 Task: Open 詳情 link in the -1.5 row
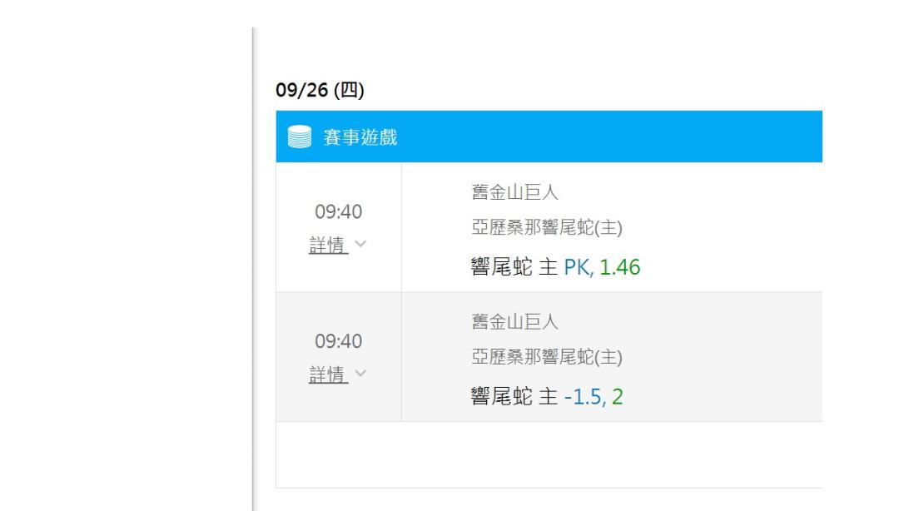pyautogui.click(x=328, y=375)
